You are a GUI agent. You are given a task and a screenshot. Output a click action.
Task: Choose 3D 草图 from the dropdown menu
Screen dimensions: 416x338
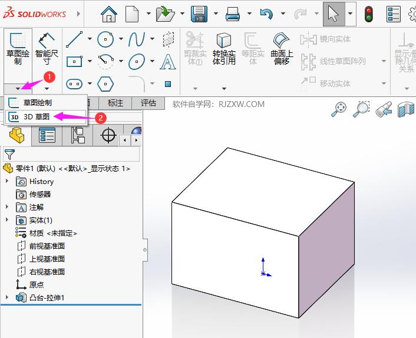46,117
